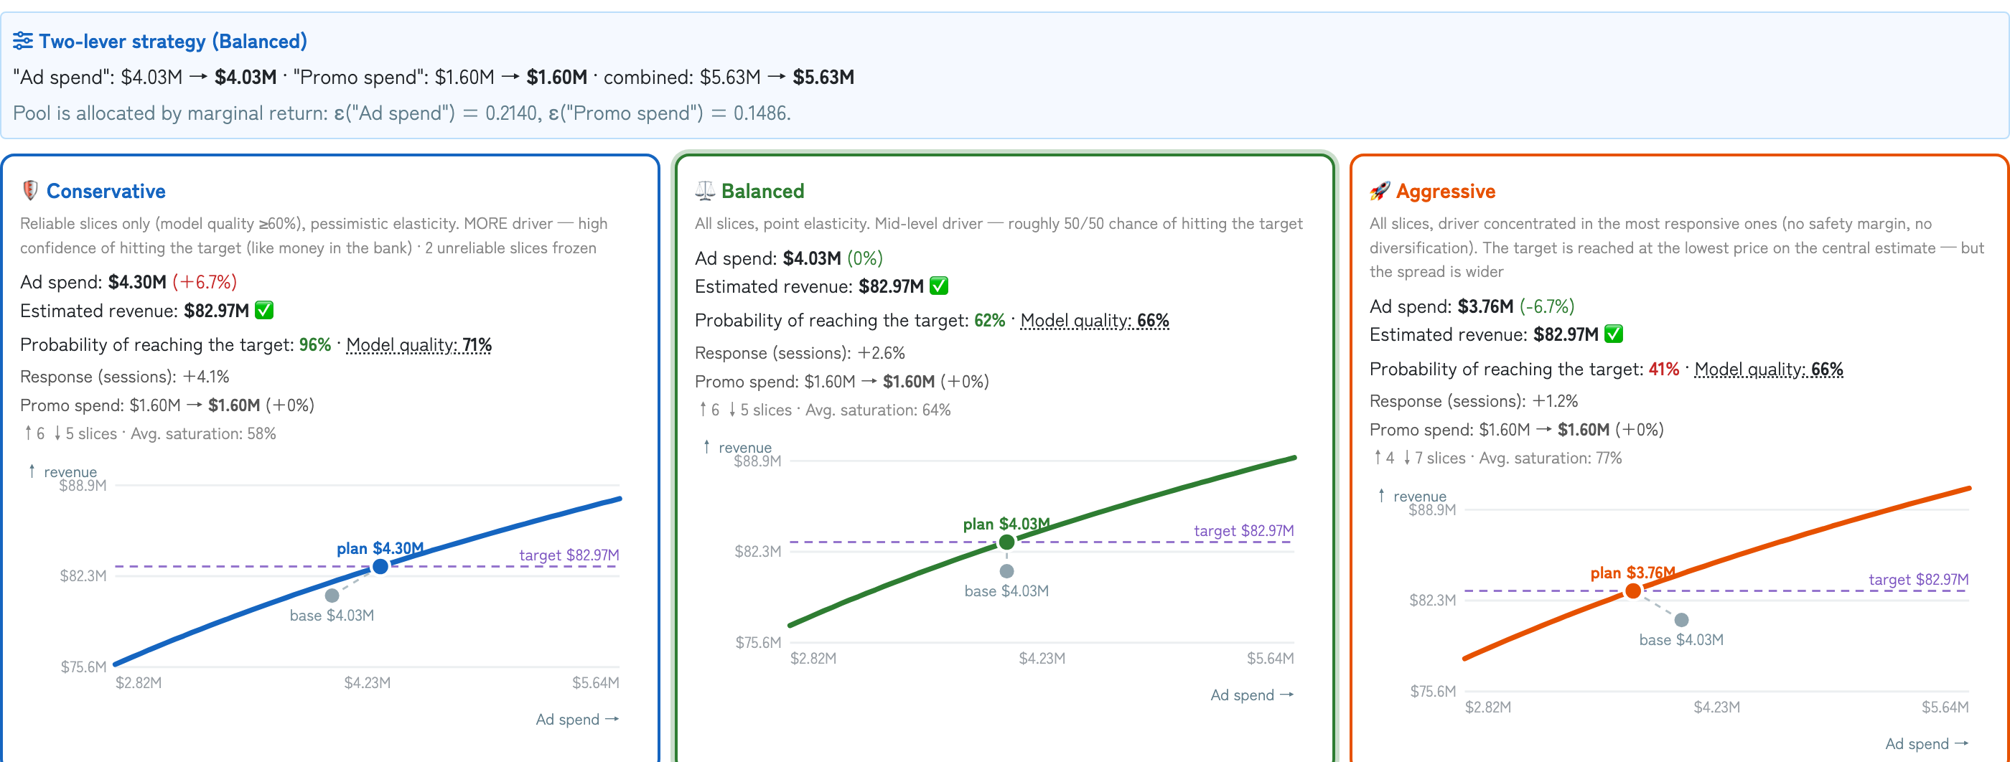Click the sliders icon beside Two-lever strategy

pos(23,41)
